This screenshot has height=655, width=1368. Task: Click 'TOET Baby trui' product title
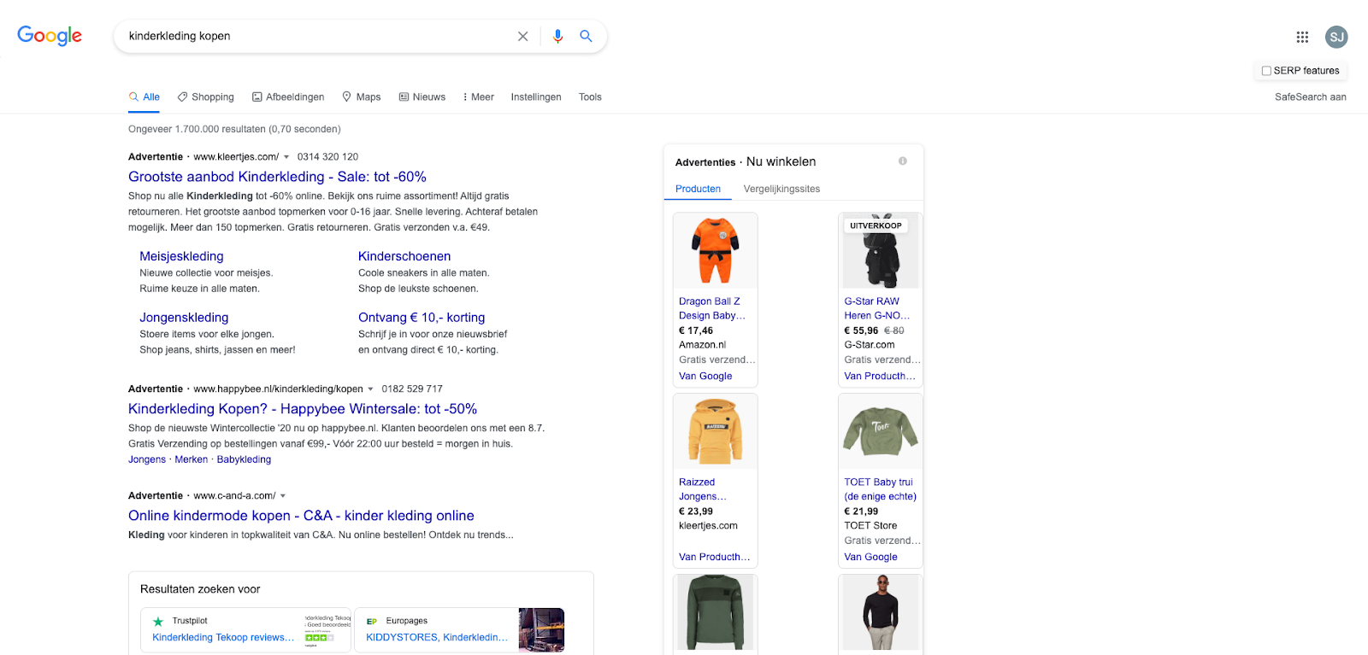click(x=880, y=489)
